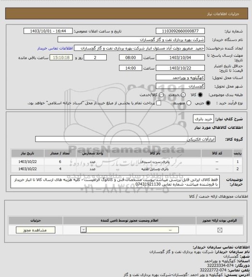Click the کد کالا column header
Image resolution: width=252 pixels, height=277 pixels.
coord(217,153)
